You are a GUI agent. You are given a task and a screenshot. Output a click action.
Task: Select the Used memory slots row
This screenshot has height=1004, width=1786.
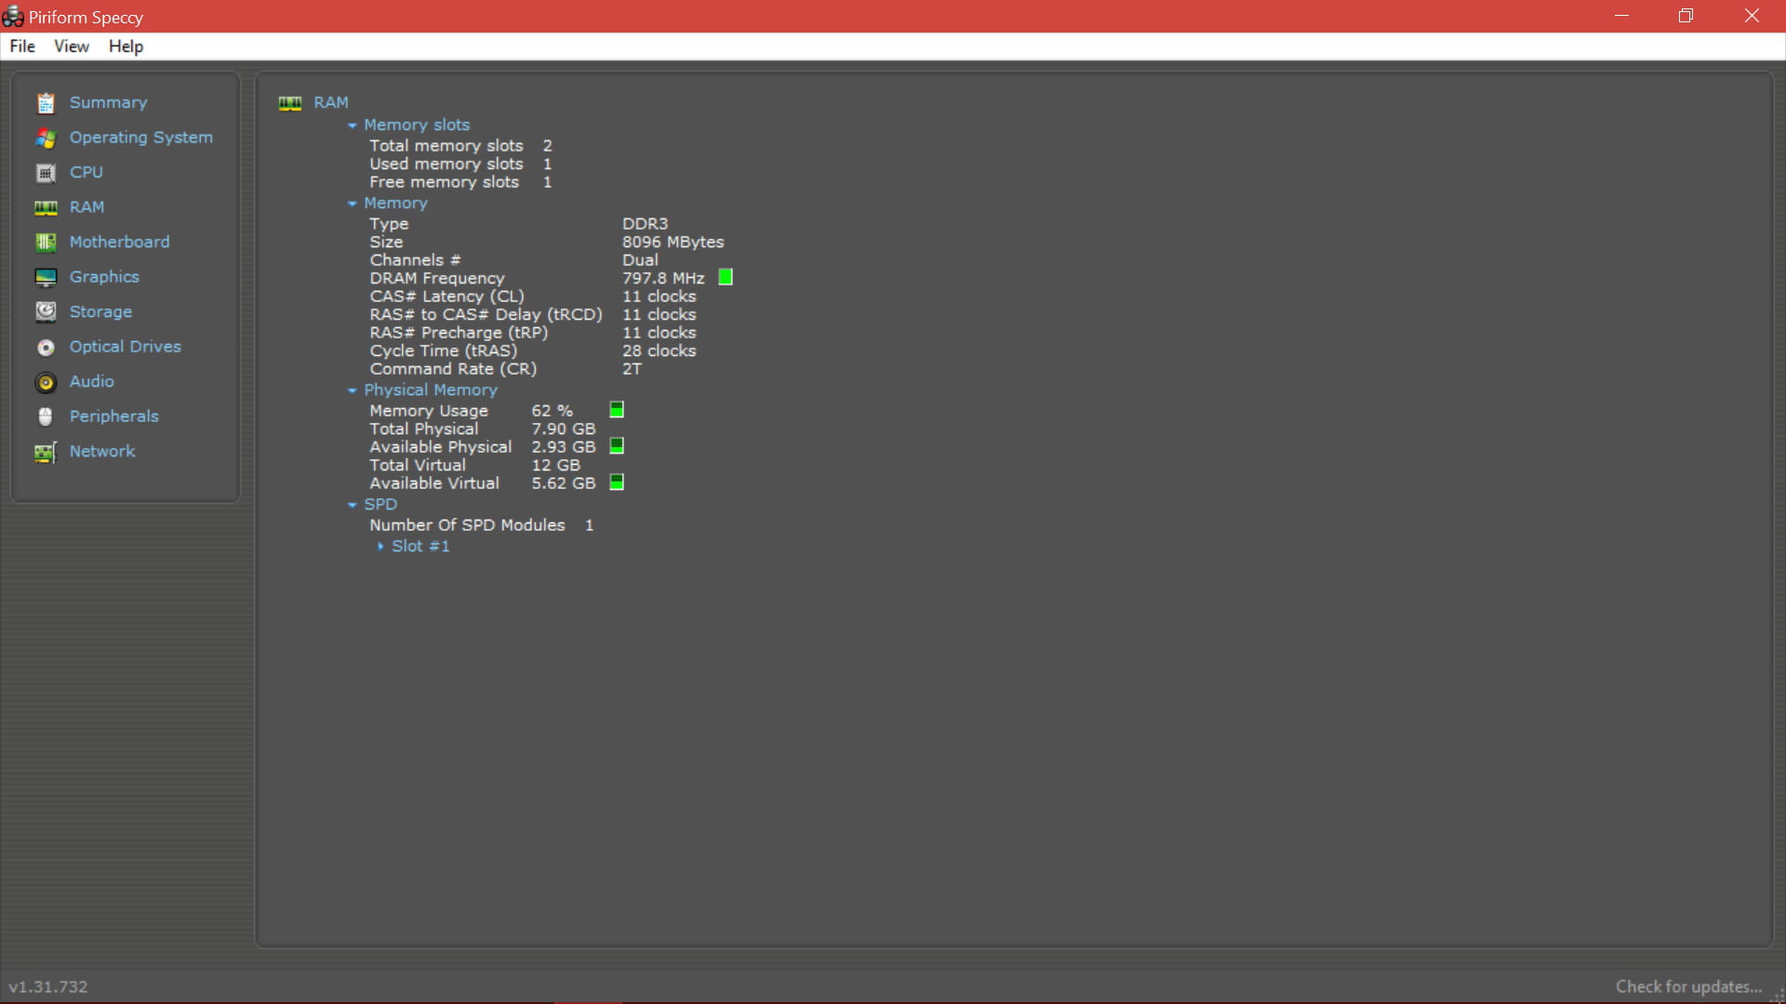460,164
